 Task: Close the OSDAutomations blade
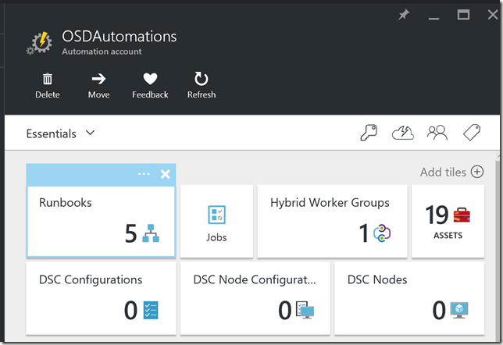tap(493, 14)
